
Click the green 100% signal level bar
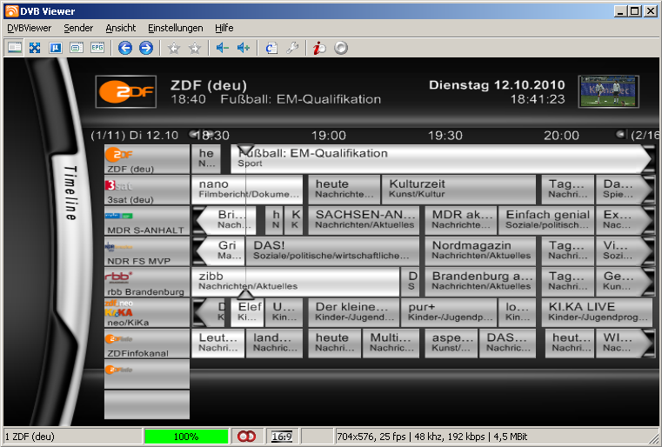click(186, 437)
